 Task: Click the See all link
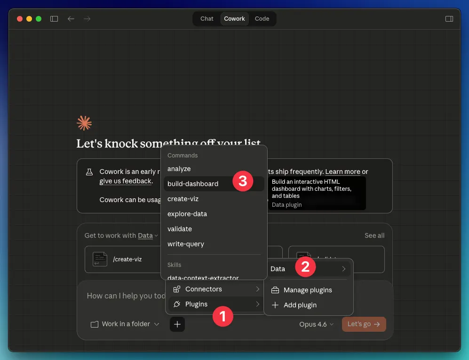(x=374, y=235)
